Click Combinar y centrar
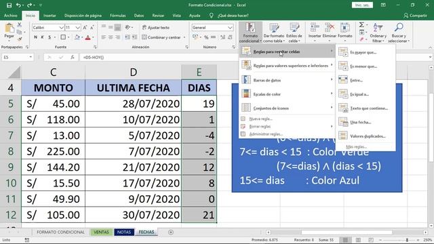This screenshot has width=434, height=244. coord(161,37)
